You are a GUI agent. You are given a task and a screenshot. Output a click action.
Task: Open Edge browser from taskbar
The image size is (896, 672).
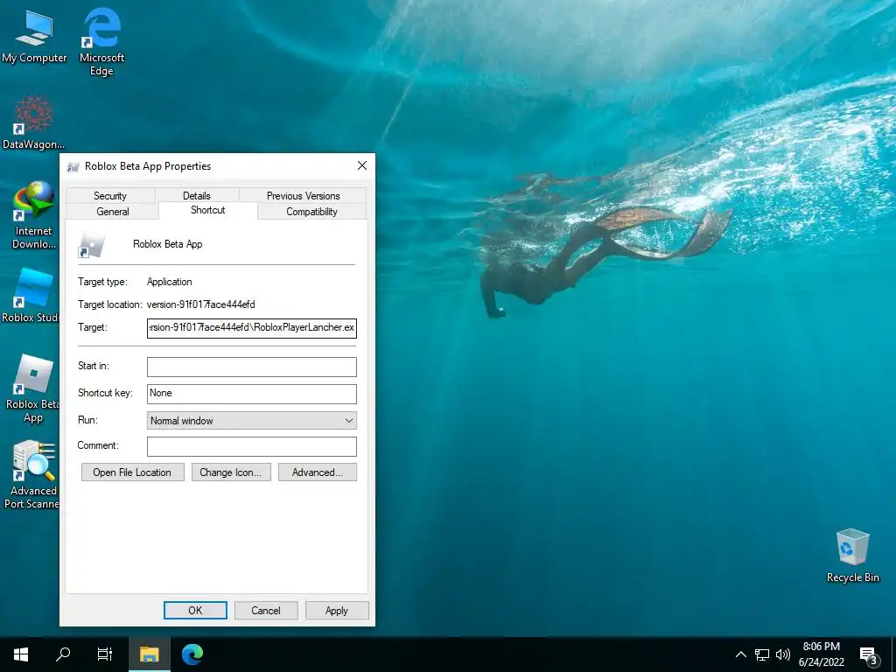192,654
